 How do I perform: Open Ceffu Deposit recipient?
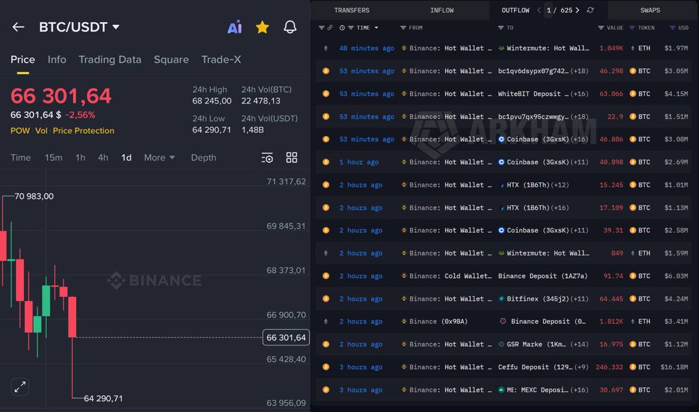pyautogui.click(x=534, y=367)
